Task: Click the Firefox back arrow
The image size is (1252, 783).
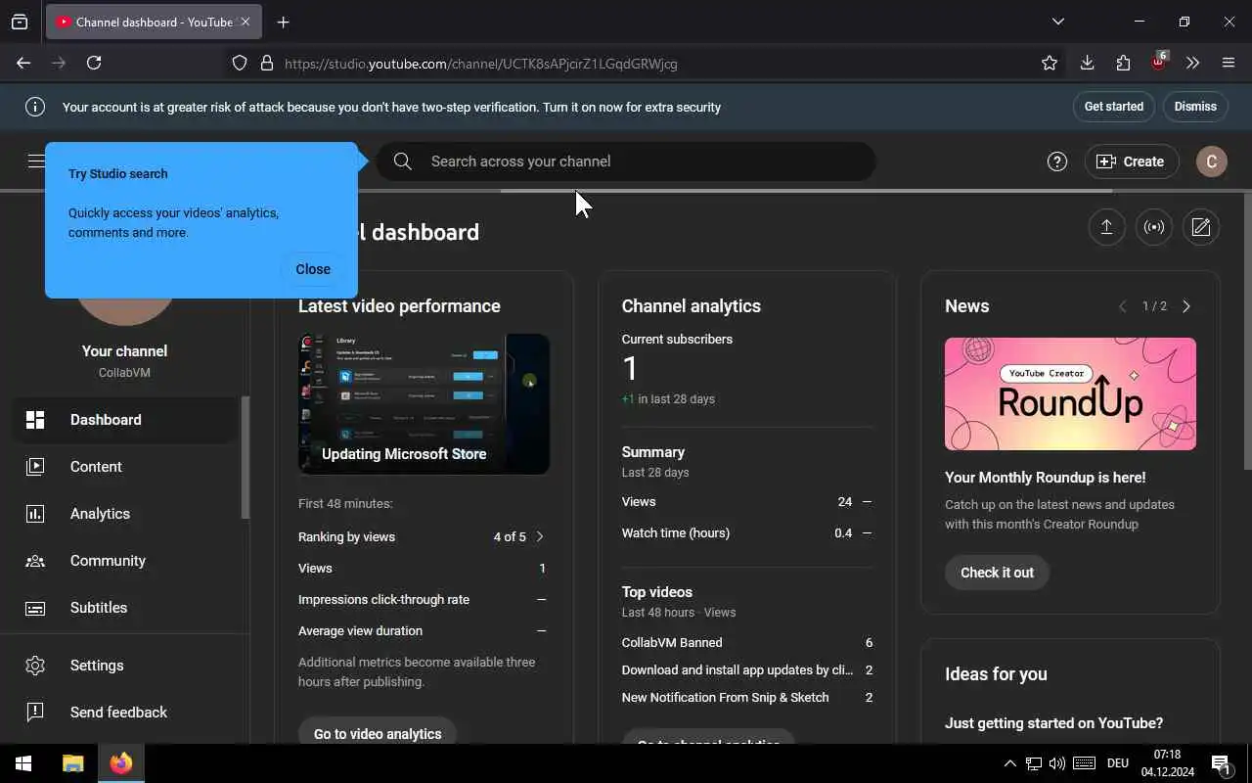Action: click(23, 63)
